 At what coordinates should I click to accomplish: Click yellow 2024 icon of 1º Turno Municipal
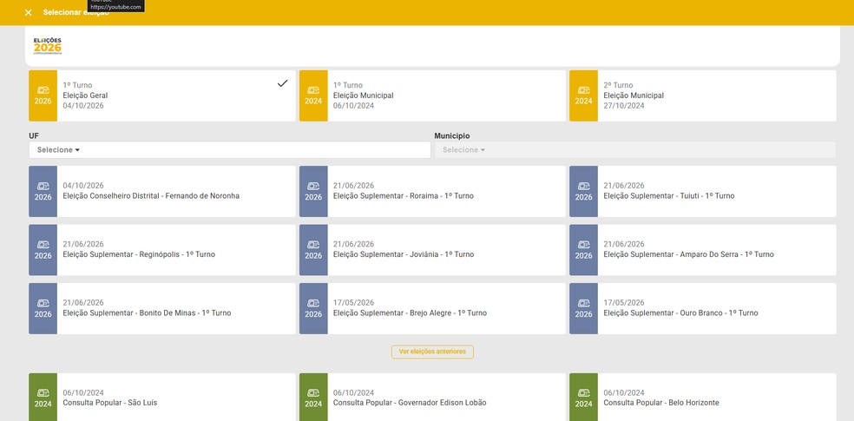tap(313, 95)
